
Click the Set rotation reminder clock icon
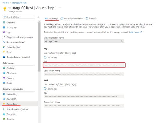[x=62, y=19]
